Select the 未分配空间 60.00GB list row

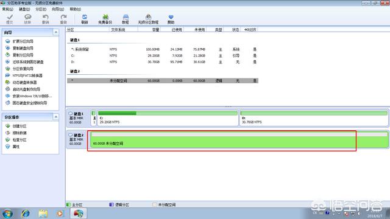[163, 81]
